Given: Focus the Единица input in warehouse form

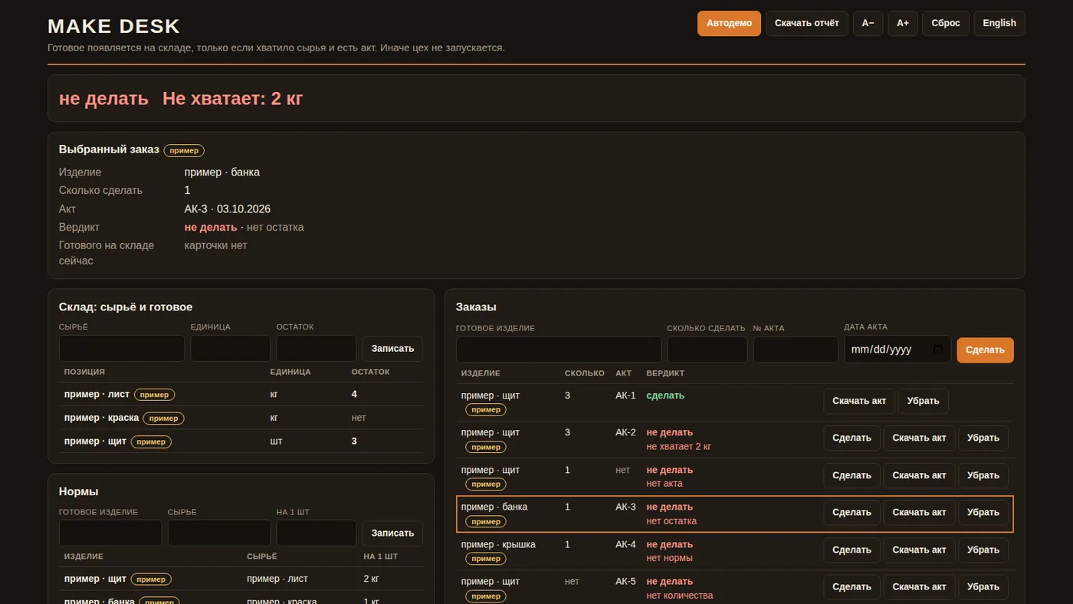Looking at the screenshot, I should pyautogui.click(x=231, y=348).
